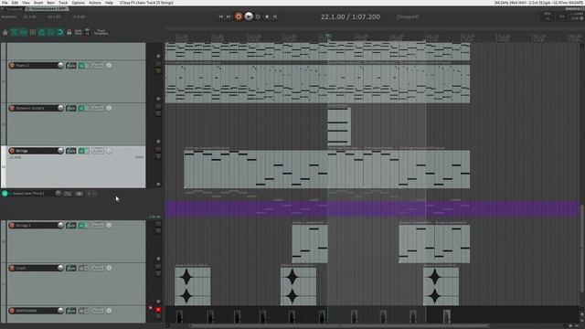This screenshot has height=329, width=585.
Task: Open the FX chain of Strings 2 track
Action: (x=81, y=226)
